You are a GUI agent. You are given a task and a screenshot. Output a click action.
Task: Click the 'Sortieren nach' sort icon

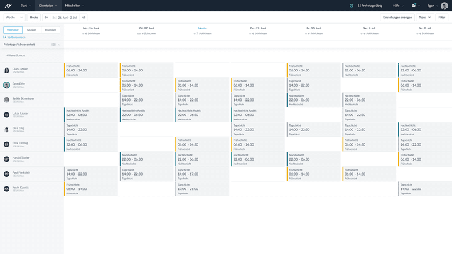point(4,37)
